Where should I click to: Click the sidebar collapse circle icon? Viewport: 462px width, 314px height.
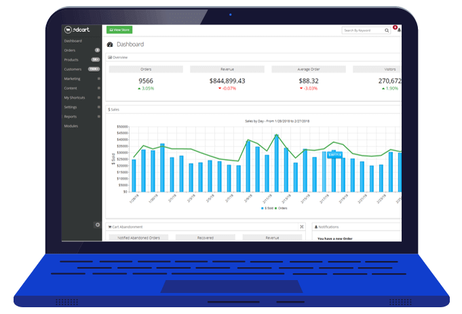97,224
